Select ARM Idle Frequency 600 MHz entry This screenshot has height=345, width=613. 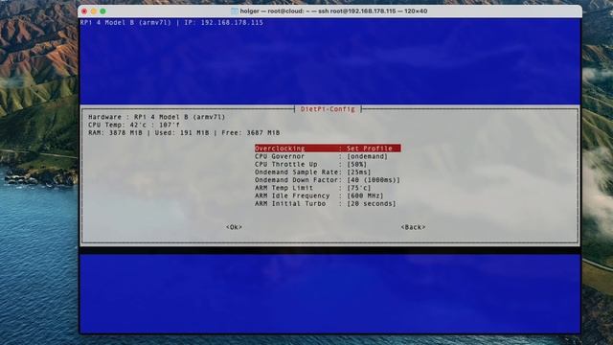pyautogui.click(x=319, y=195)
